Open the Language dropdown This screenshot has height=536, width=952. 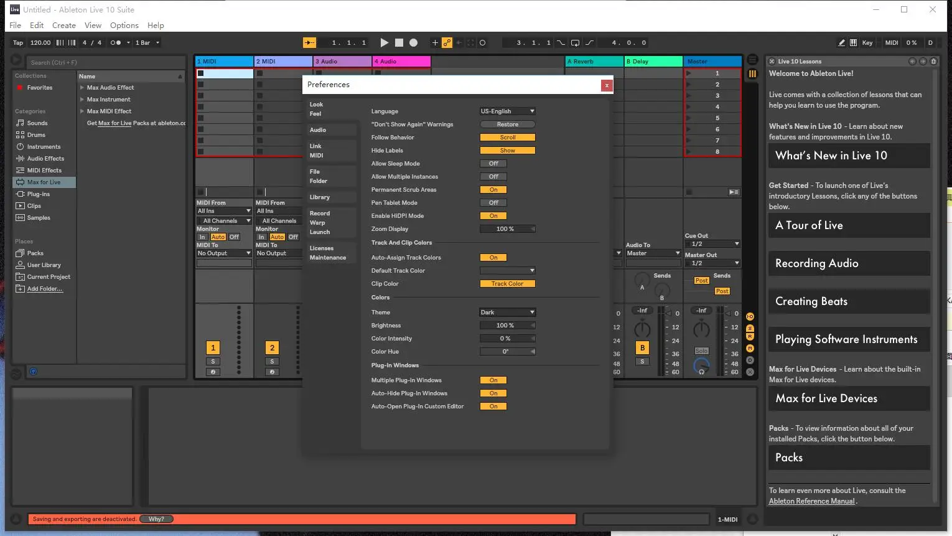[507, 111]
